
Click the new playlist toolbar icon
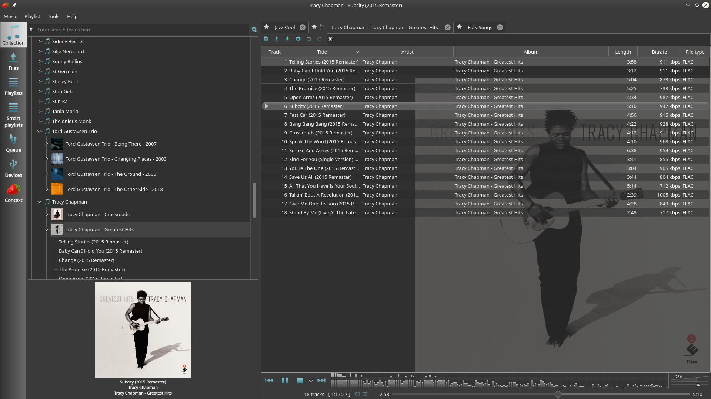click(266, 39)
